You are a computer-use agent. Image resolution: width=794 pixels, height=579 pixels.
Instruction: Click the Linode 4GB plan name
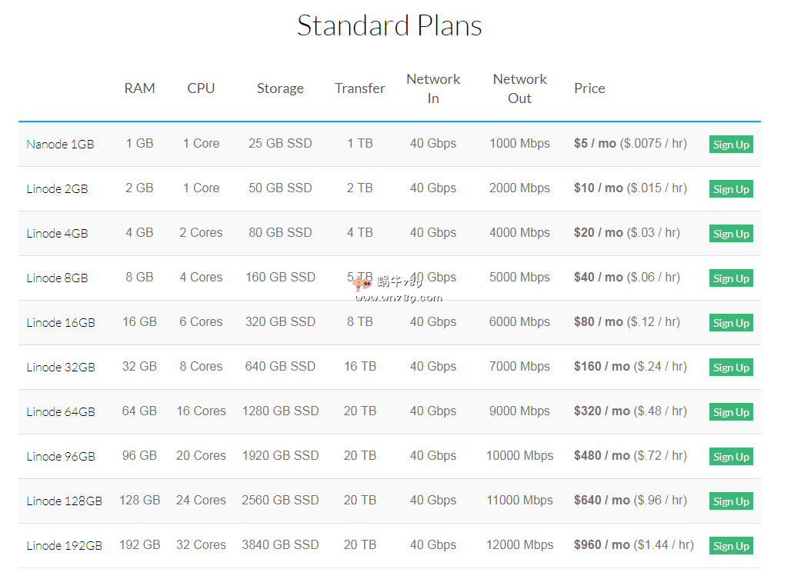[x=57, y=234]
